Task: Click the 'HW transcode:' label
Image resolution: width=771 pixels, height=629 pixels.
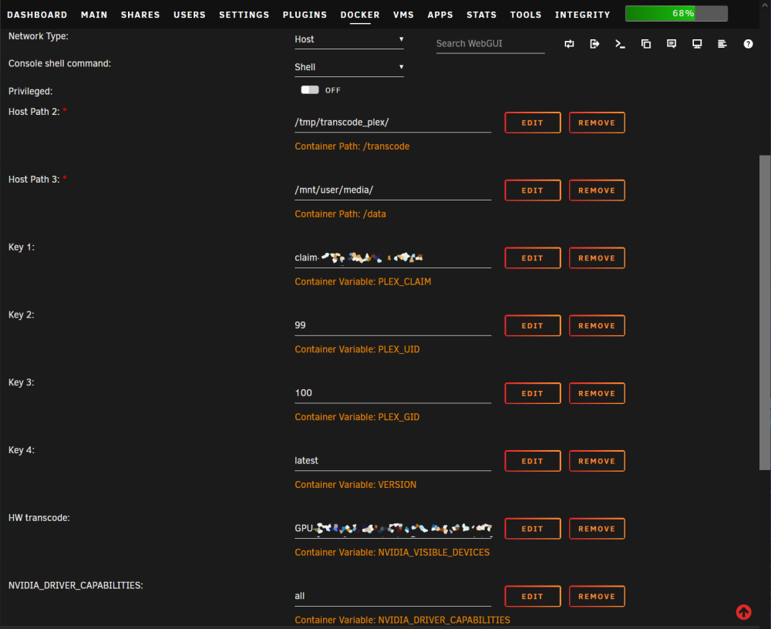Action: tap(39, 518)
